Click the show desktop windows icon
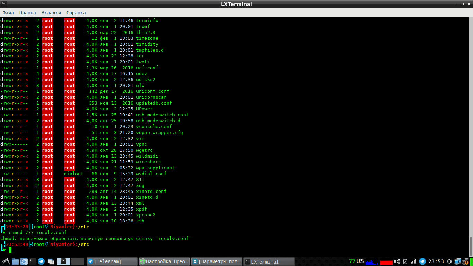The height and width of the screenshot is (266, 473). click(x=51, y=261)
